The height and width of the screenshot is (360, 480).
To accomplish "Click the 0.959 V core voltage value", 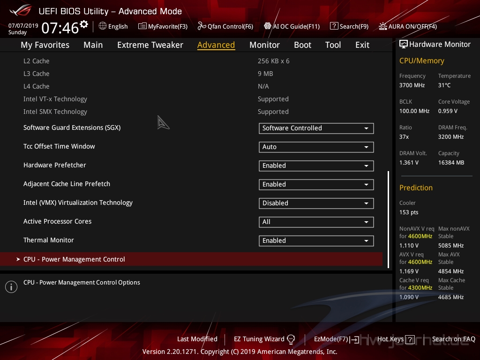I will pyautogui.click(x=448, y=111).
